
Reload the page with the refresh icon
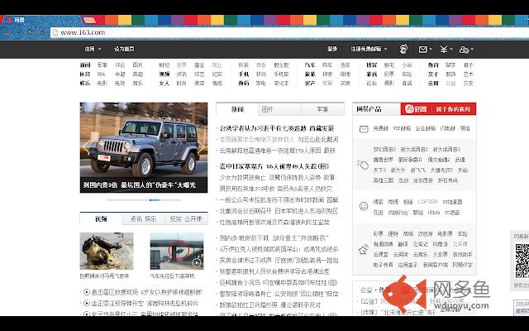31,32
